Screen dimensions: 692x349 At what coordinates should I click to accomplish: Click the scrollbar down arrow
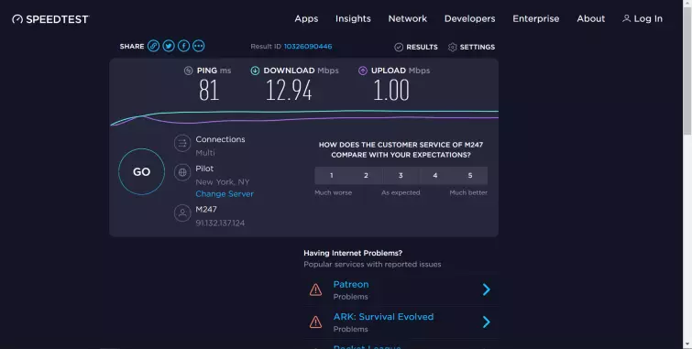point(687,344)
